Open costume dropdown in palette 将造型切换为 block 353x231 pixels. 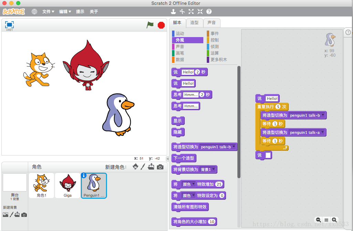217,147
